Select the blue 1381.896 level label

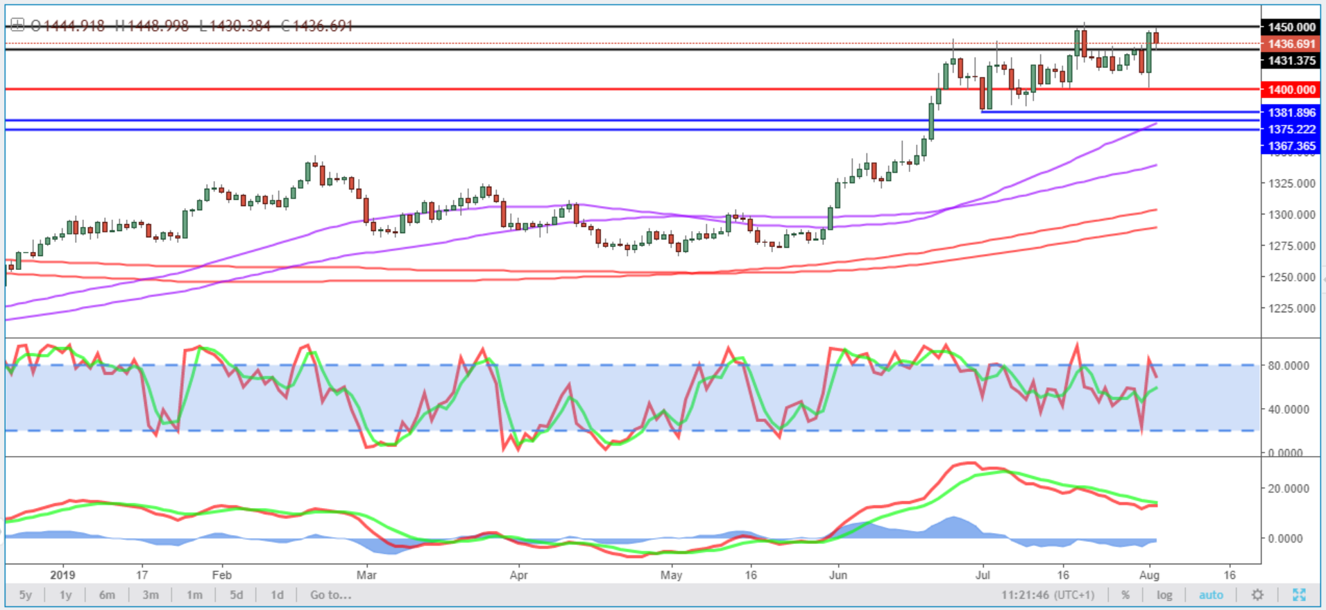coord(1291,112)
